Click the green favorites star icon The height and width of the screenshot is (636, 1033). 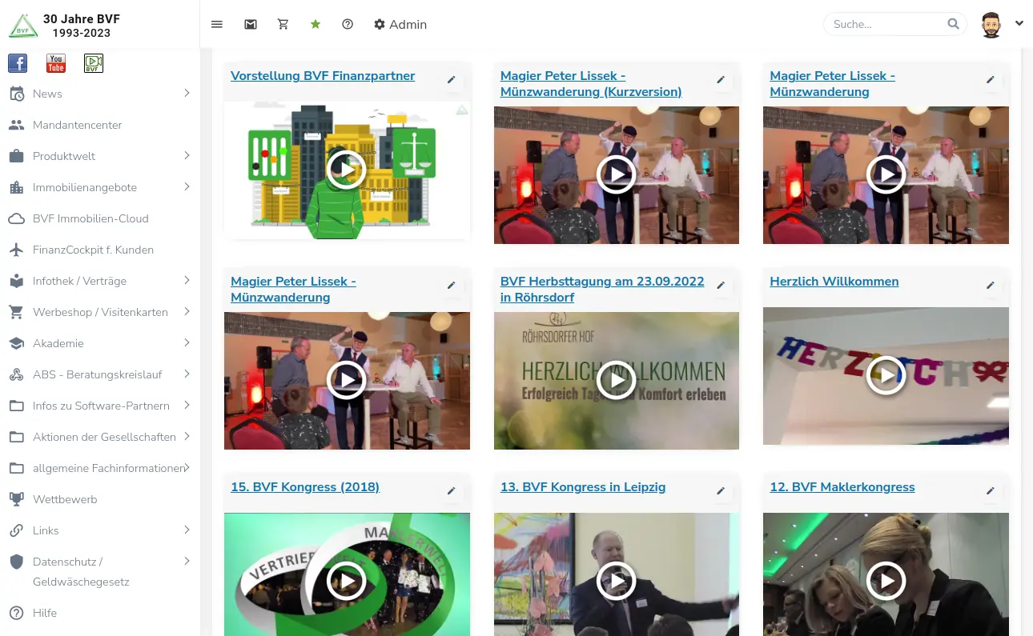coord(316,24)
